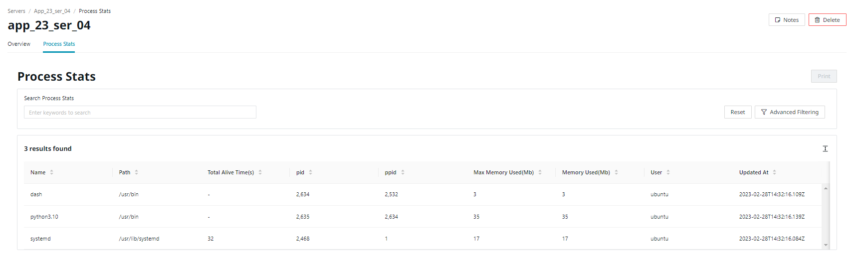Sort table by Name column icon
The width and height of the screenshot is (853, 256).
click(x=51, y=172)
